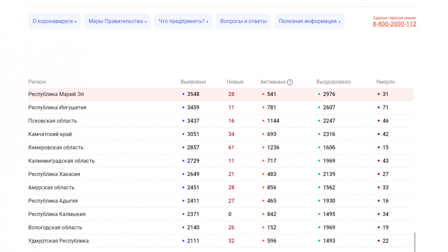Click the Умерло column header

(x=385, y=82)
